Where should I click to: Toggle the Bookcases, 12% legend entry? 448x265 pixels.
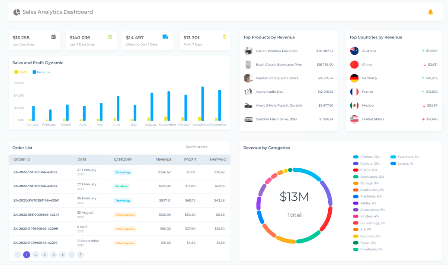[369, 177]
